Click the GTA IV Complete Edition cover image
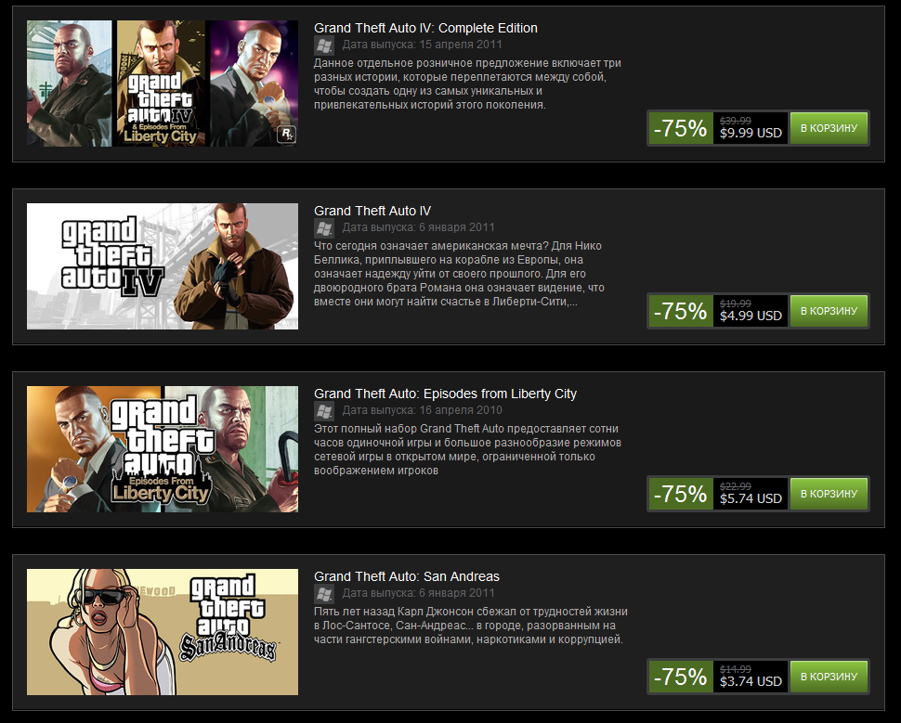The width and height of the screenshot is (901, 723). coord(162,84)
